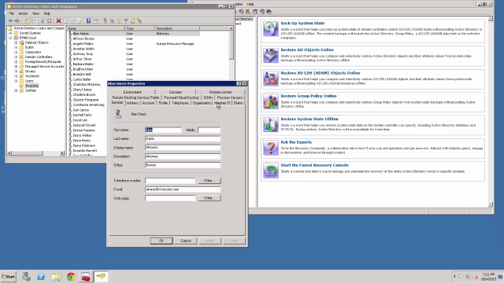Viewport: 504px width, 283px height.
Task: Switch to the Organization tab
Action: [202, 103]
